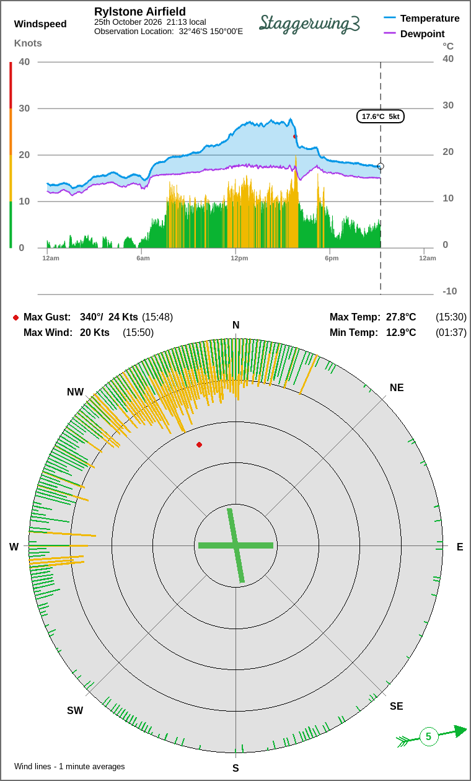Click the S compass label
The height and width of the screenshot is (781, 471).
click(x=235, y=768)
